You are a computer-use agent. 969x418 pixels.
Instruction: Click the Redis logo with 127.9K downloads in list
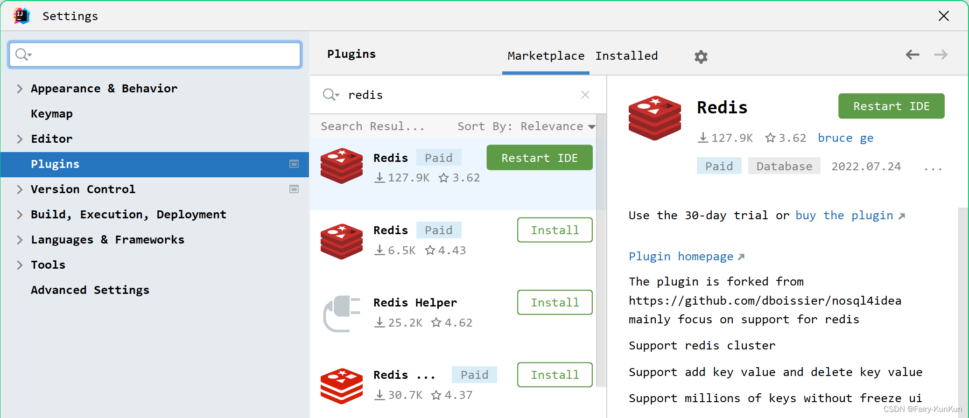[341, 166]
